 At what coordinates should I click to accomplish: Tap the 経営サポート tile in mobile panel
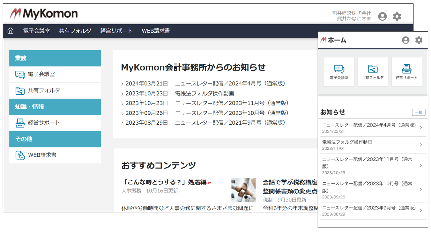pos(406,72)
